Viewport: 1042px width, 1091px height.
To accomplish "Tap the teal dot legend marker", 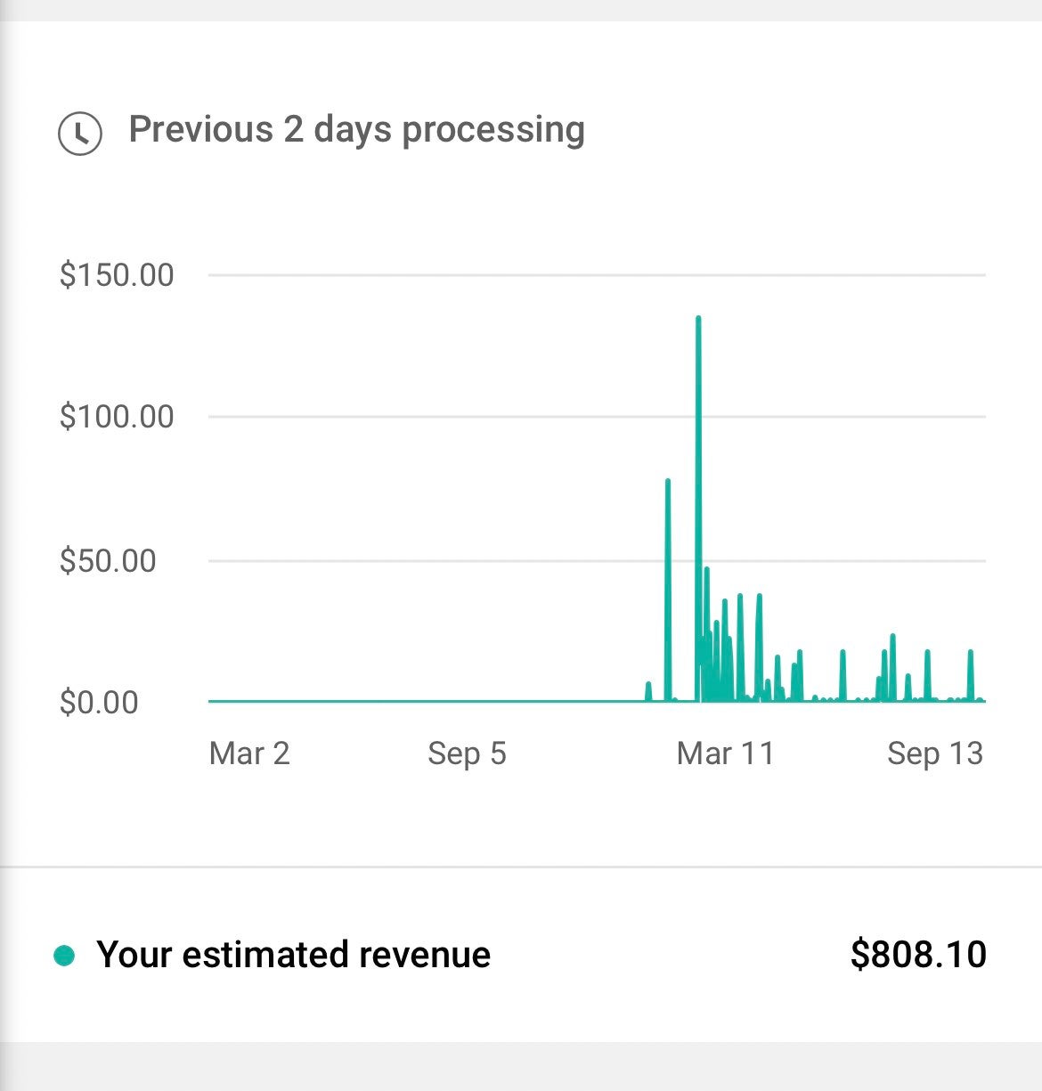I will click(x=64, y=956).
